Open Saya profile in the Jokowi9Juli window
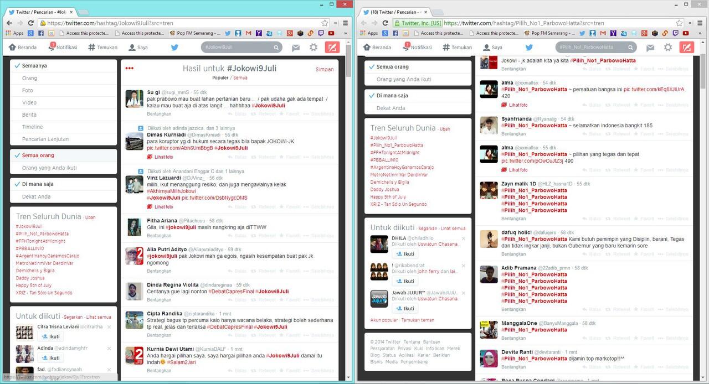Viewport: 709px width, 384px height. click(138, 48)
